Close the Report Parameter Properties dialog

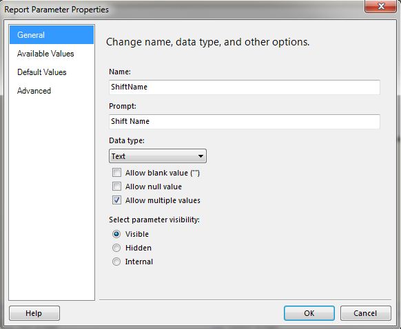coord(381,6)
